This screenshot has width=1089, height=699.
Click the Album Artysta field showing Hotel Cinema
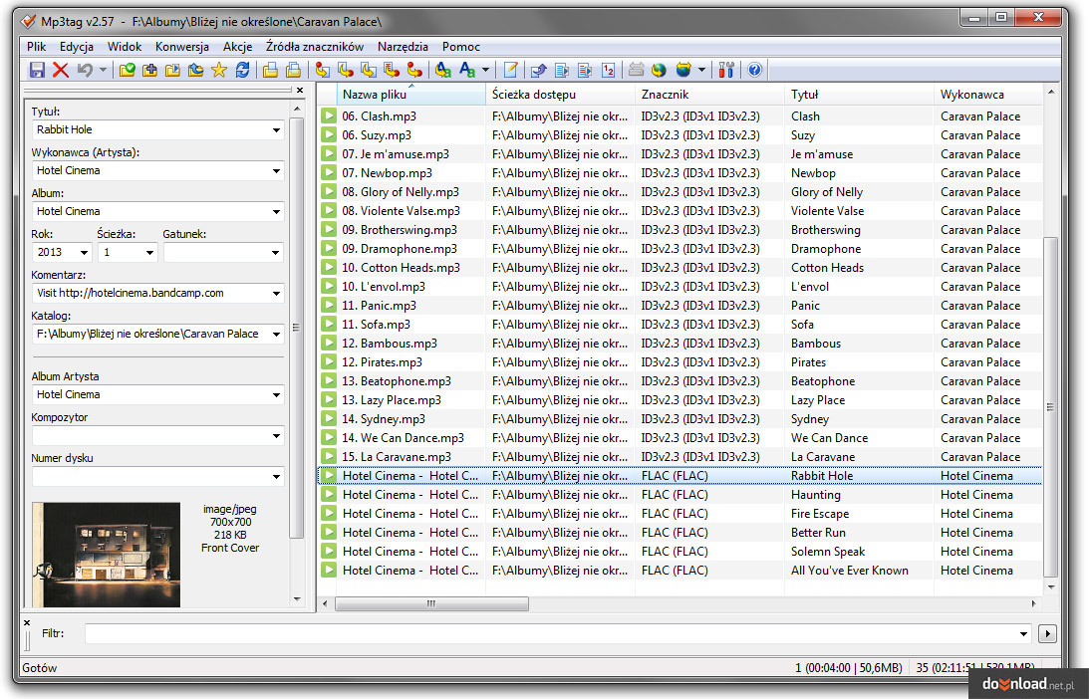pos(157,395)
